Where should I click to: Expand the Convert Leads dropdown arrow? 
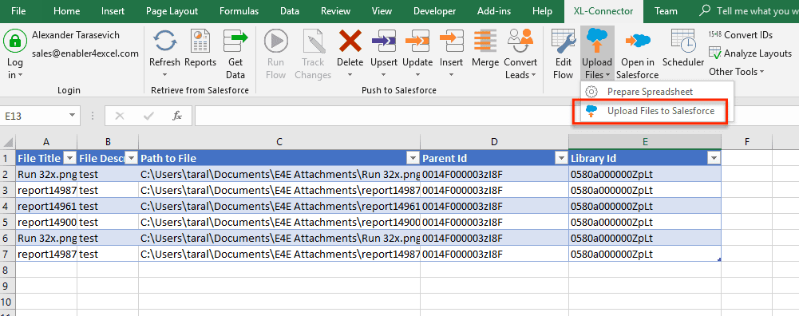click(533, 75)
